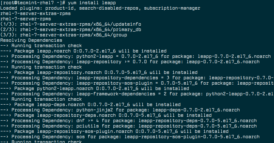Viewport: 274px width, 143px height.
Task: Click the 'dnf >= 4' dependency line
Action: tap(129, 121)
